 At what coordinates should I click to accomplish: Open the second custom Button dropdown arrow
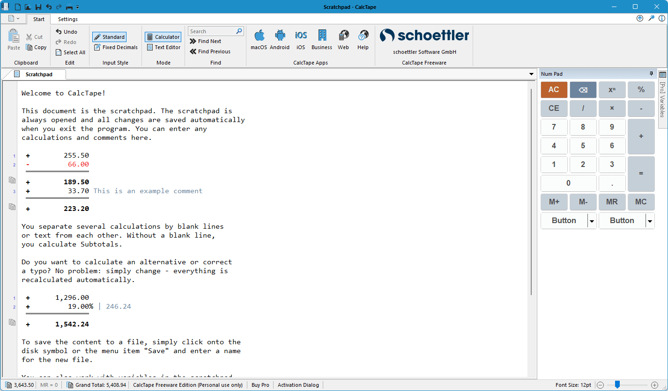pyautogui.click(x=650, y=221)
